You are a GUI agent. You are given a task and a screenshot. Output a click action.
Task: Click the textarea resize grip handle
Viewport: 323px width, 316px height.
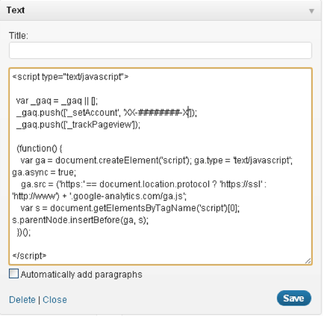point(308,261)
